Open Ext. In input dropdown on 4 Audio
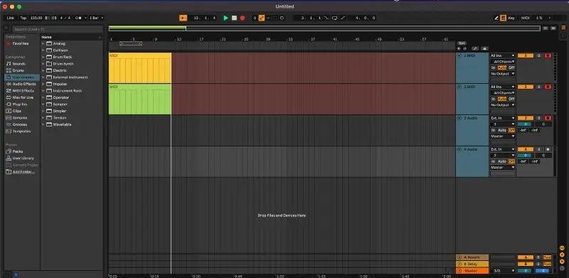Screen dimensions: 569x278 503,149
